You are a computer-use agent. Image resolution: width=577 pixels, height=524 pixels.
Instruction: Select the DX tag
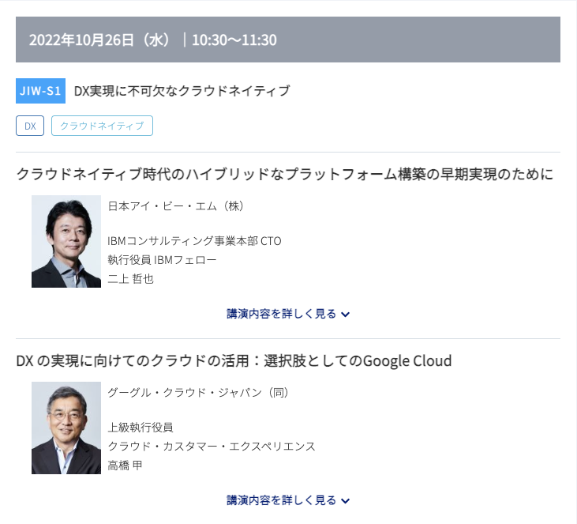tap(30, 126)
